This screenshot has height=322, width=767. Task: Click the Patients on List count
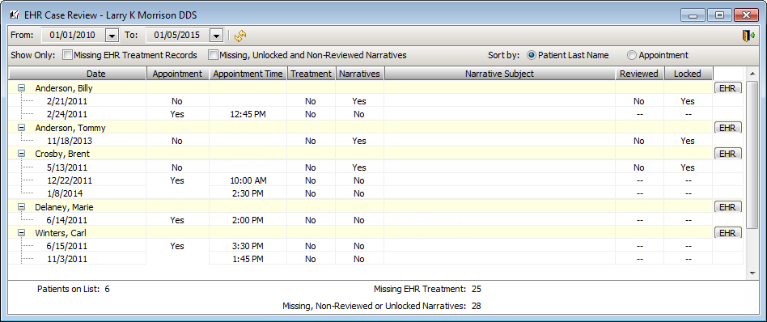click(107, 289)
